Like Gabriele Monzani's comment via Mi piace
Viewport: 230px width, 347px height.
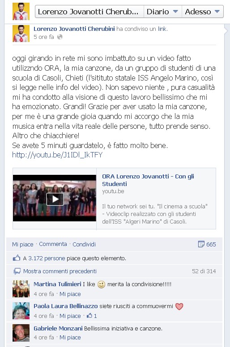[70, 338]
